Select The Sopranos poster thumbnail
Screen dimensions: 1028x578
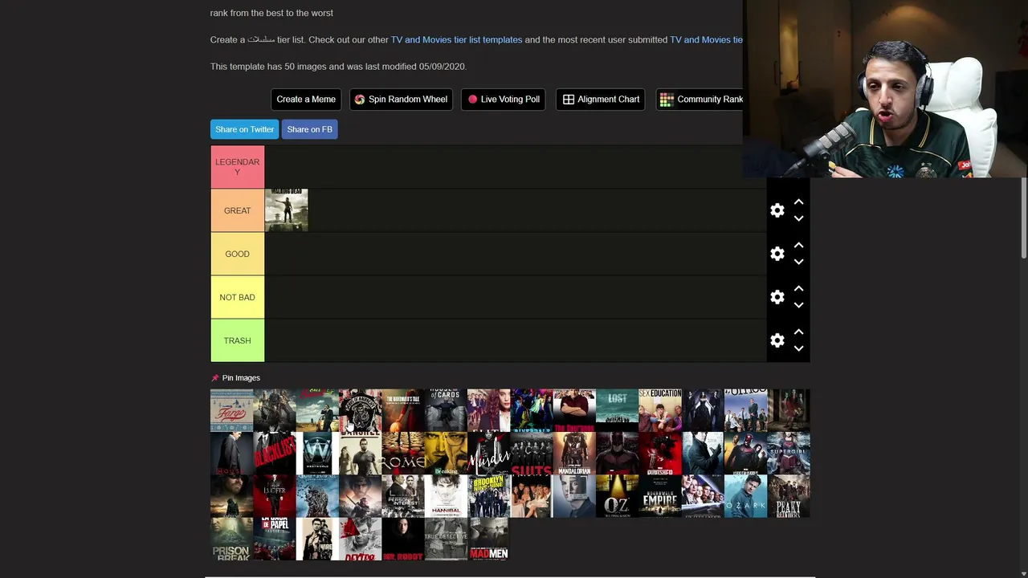coord(574,410)
